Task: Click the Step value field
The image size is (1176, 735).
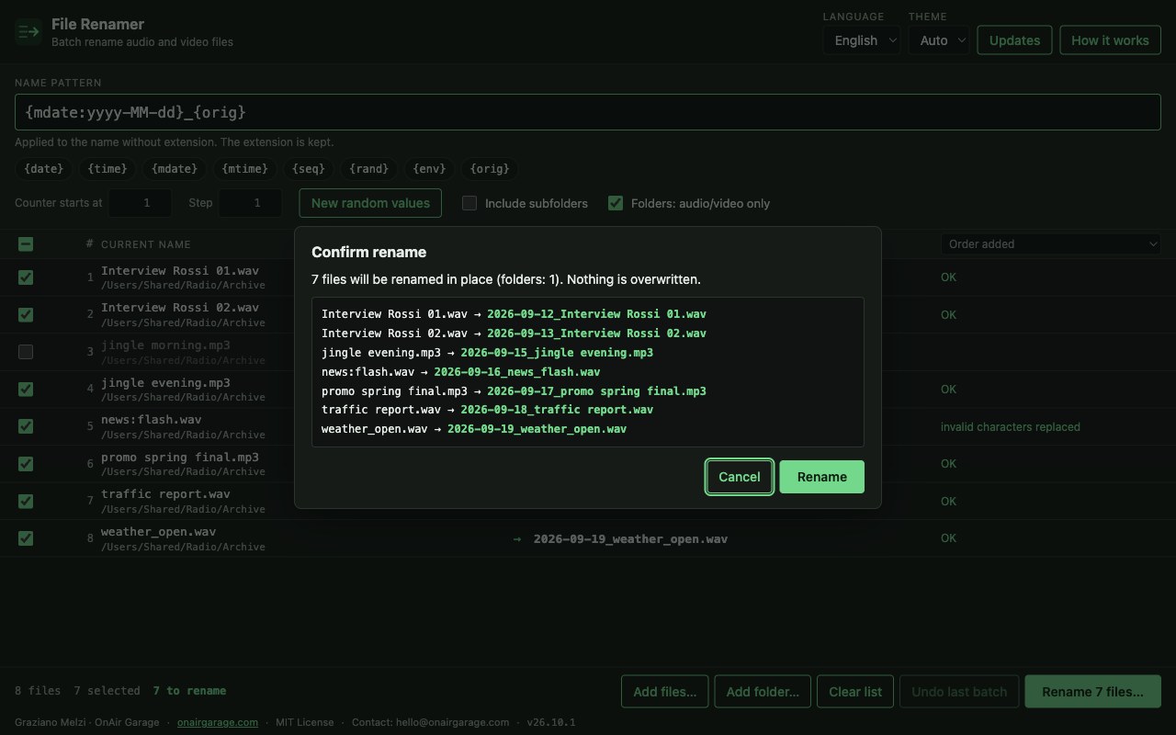Action: tap(250, 203)
